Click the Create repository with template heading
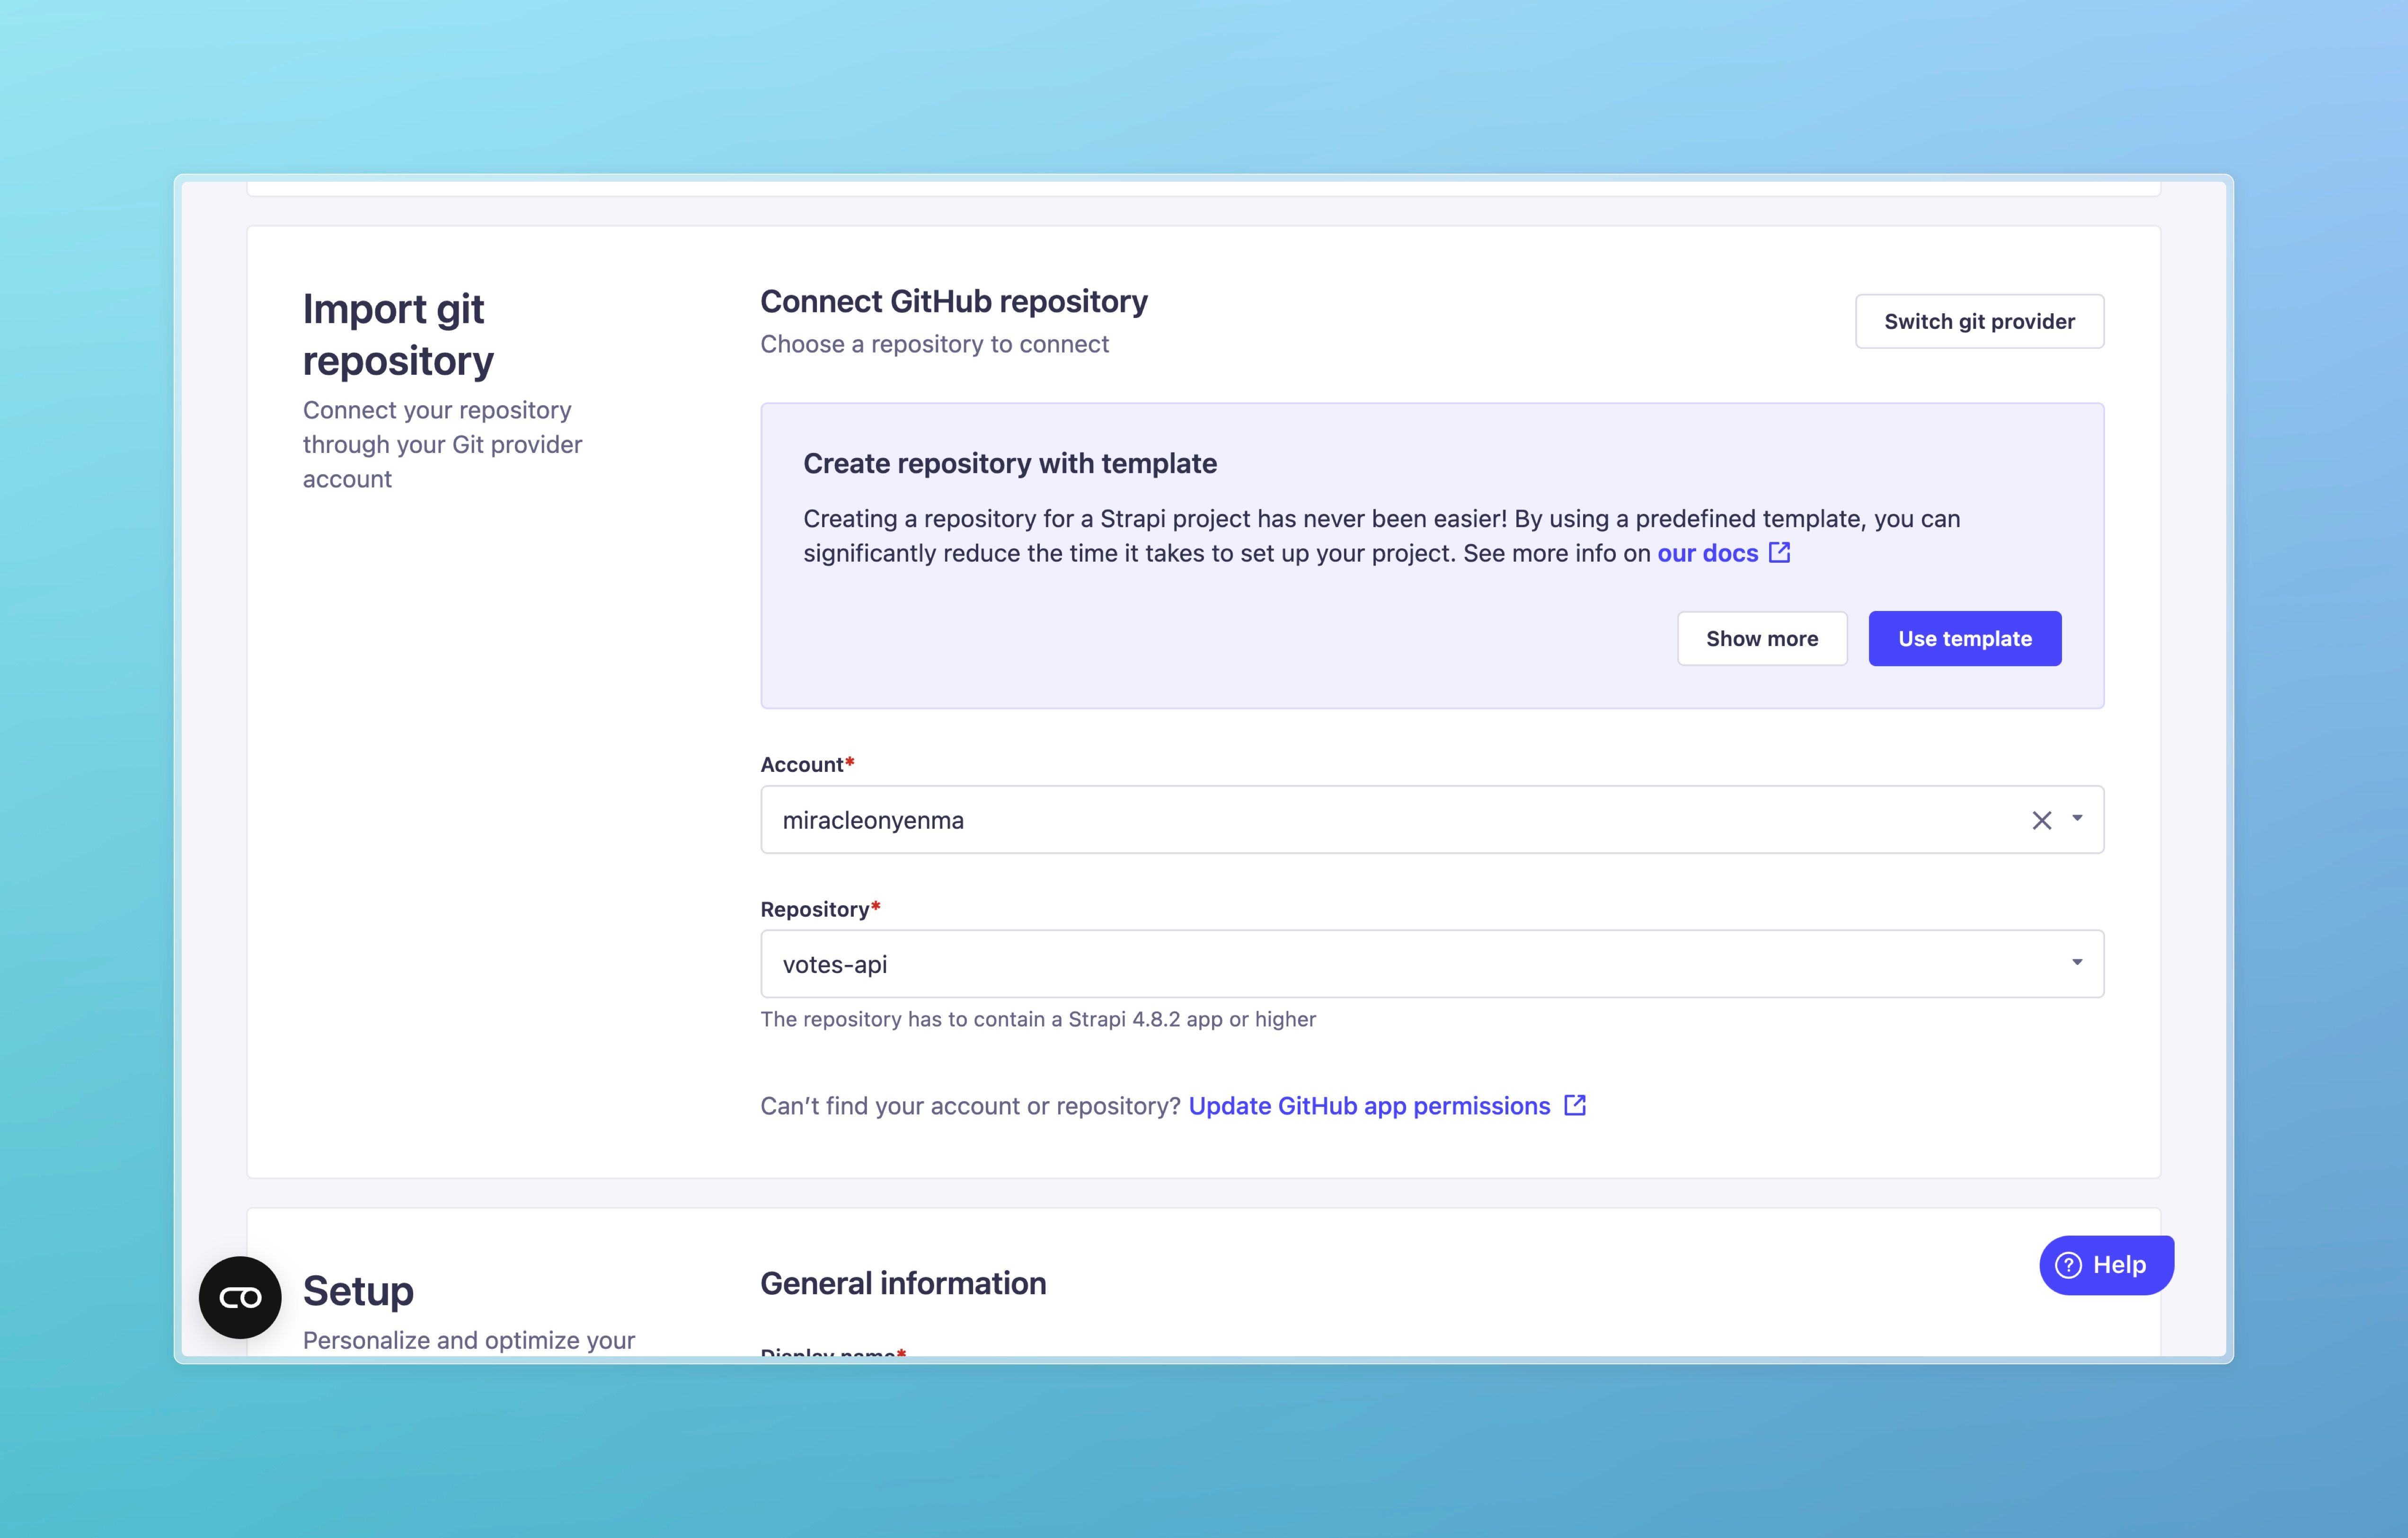2408x1538 pixels. click(1010, 463)
